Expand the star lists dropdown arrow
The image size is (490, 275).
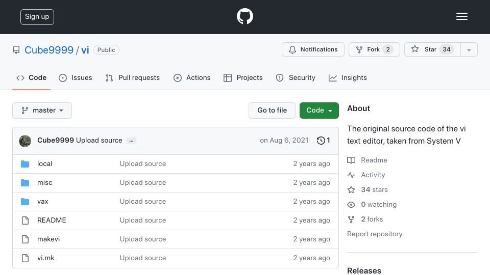pyautogui.click(x=469, y=50)
